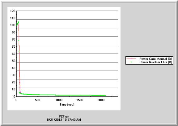Click the green Power Nuclear Flux legend marker
178x126 pixels.
click(131, 62)
